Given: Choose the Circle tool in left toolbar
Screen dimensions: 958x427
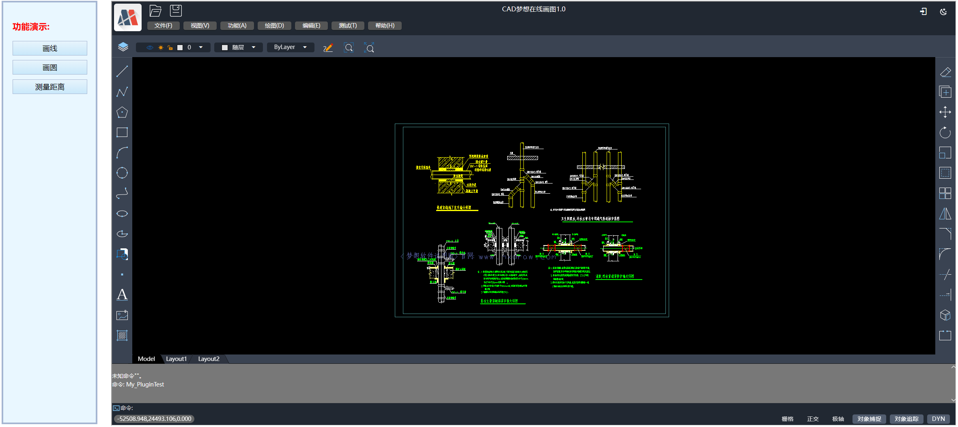Looking at the screenshot, I should point(122,173).
